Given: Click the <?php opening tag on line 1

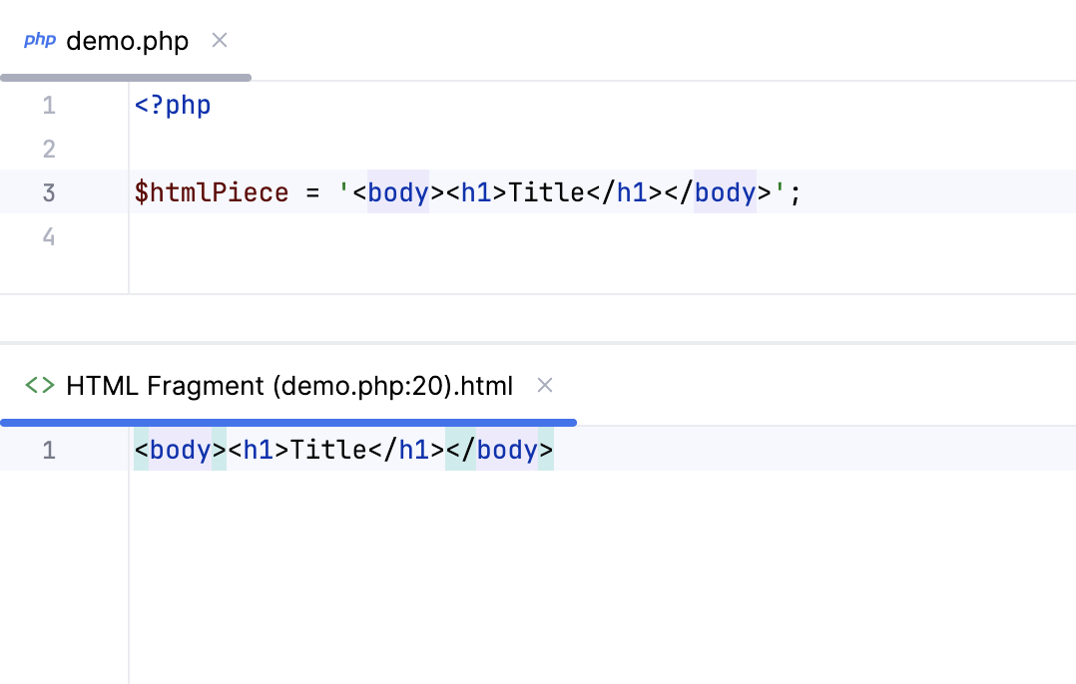Looking at the screenshot, I should pyautogui.click(x=172, y=105).
